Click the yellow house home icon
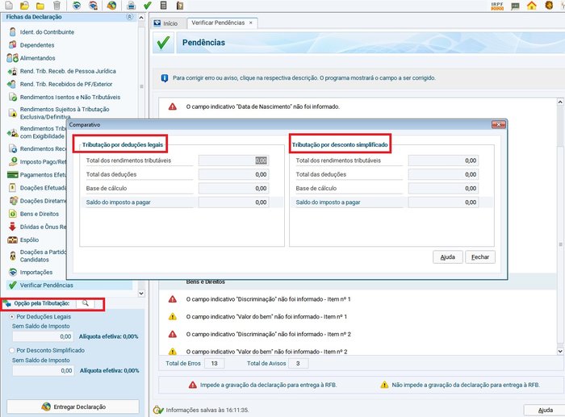Screen dimensions: 565x417 coord(532,6)
